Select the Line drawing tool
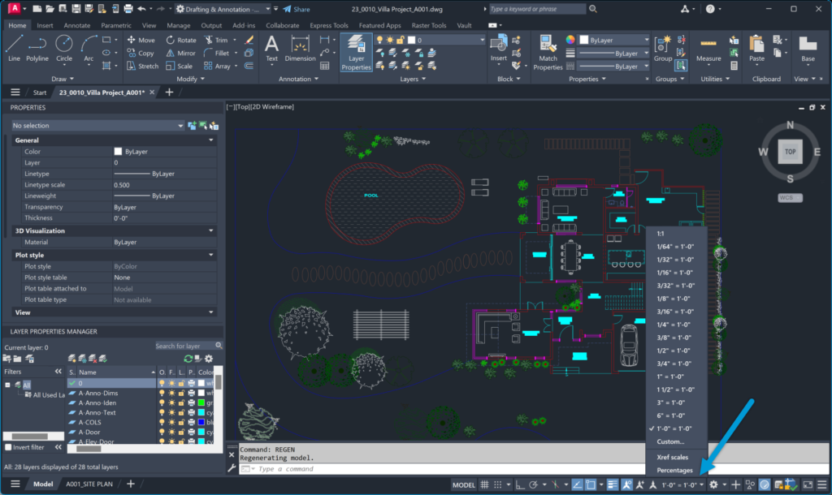Viewport: 832px width, 495px height. (x=14, y=47)
